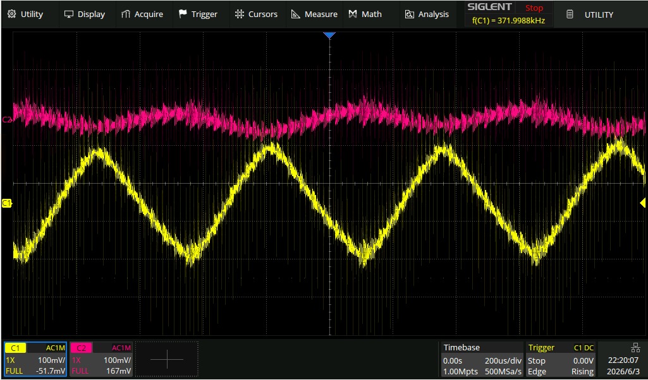This screenshot has width=648, height=380.
Task: Select the C1 channel ground marker
Action: [x=6, y=203]
